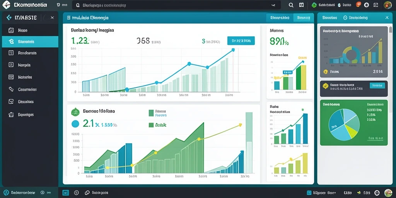Open the hamburger menu in the main panel header
This screenshot has height=198, width=396.
pyautogui.click(x=68, y=18)
